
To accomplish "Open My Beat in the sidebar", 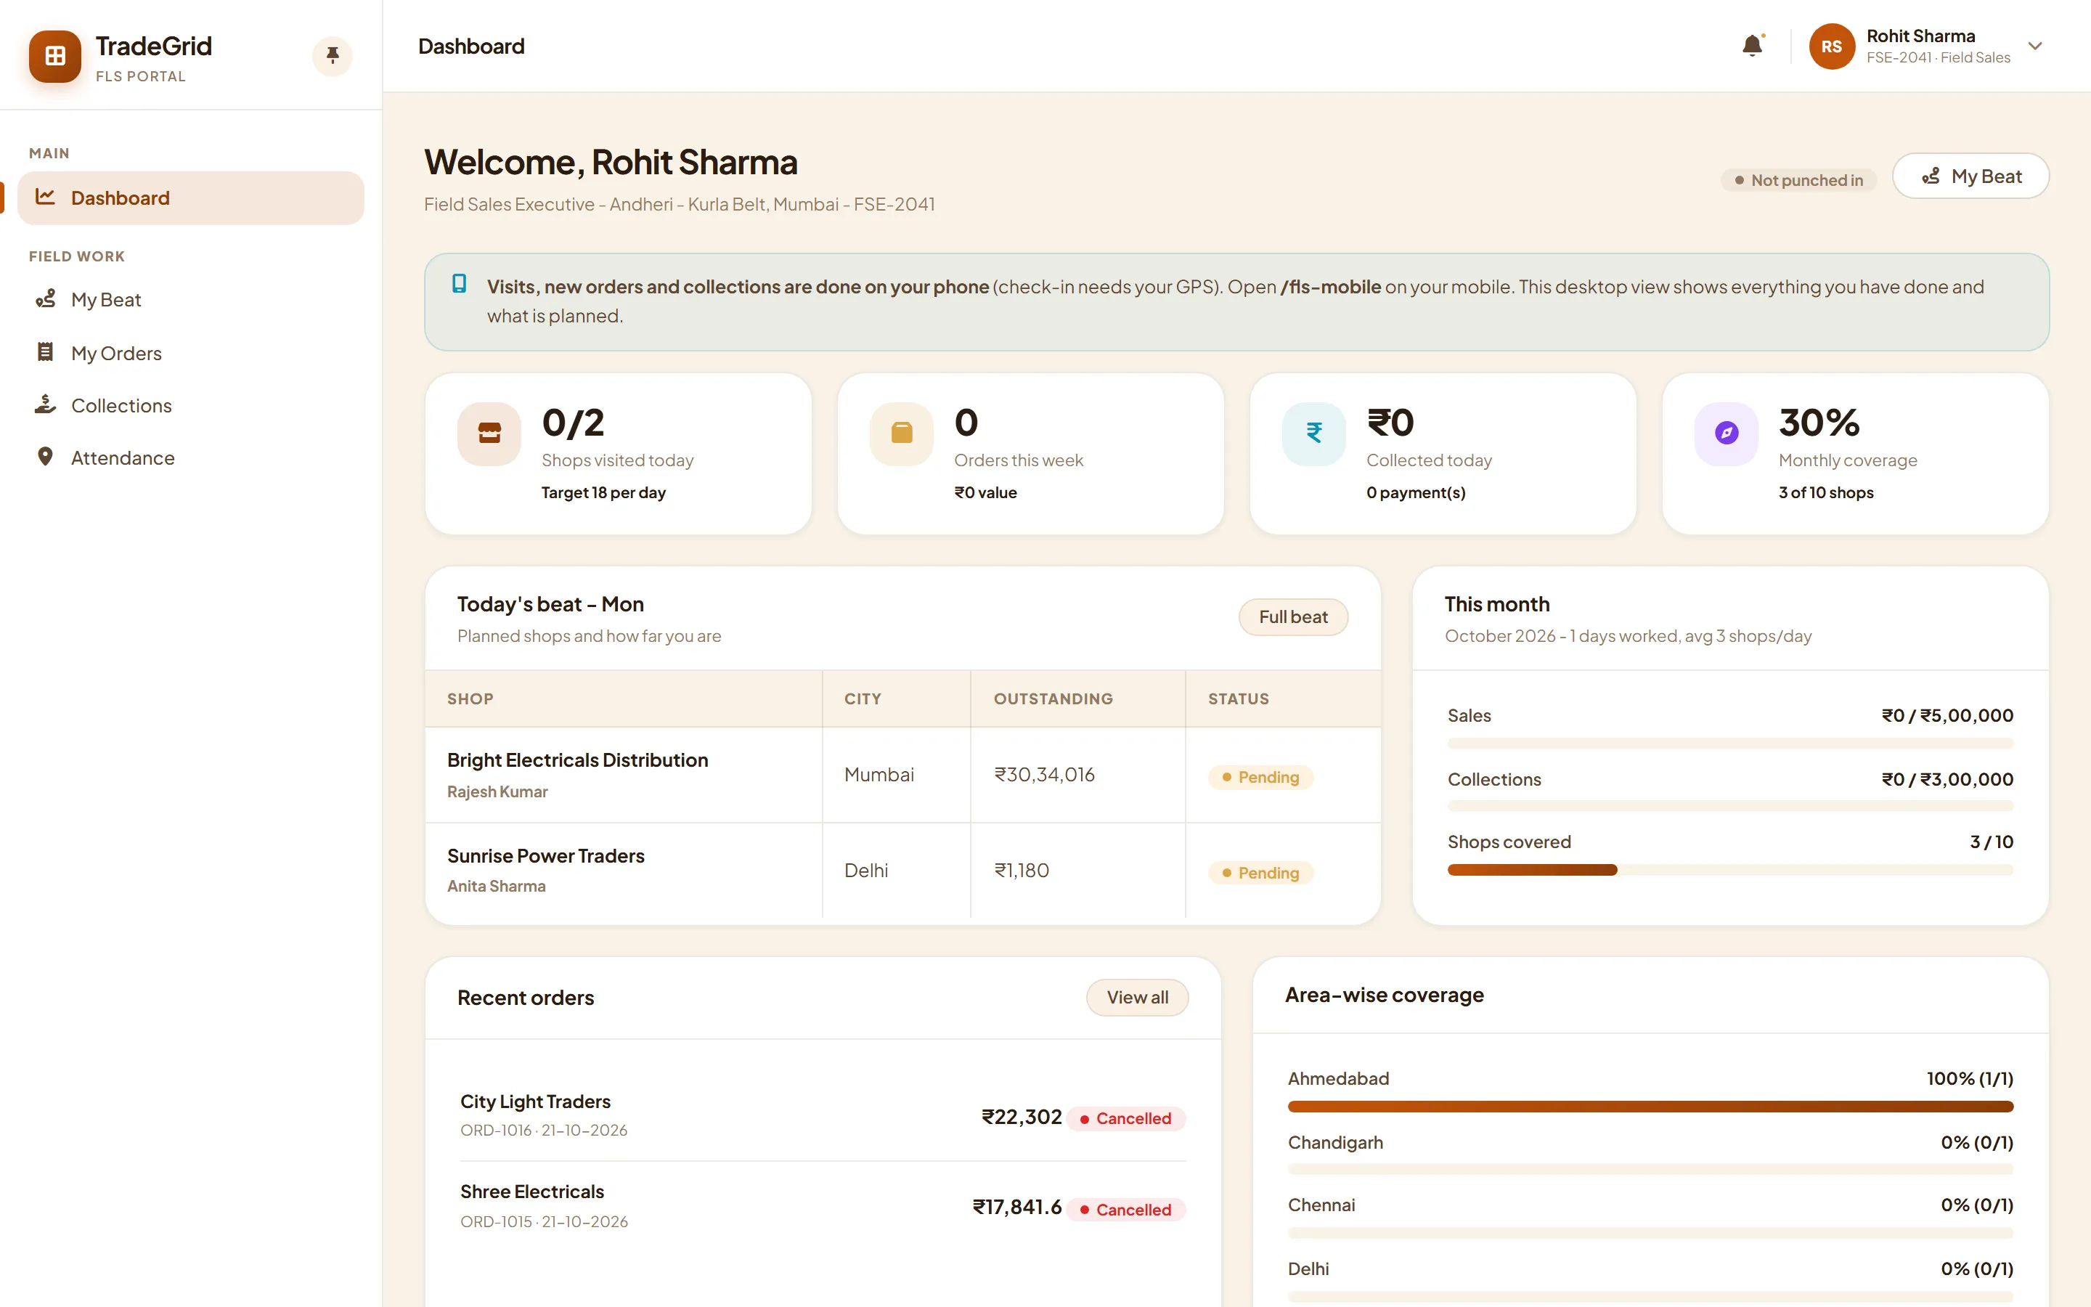I will [190, 300].
